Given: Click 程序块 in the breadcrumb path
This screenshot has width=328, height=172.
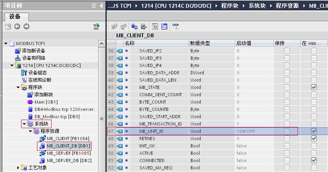Looking at the screenshot, I should 230,6.
